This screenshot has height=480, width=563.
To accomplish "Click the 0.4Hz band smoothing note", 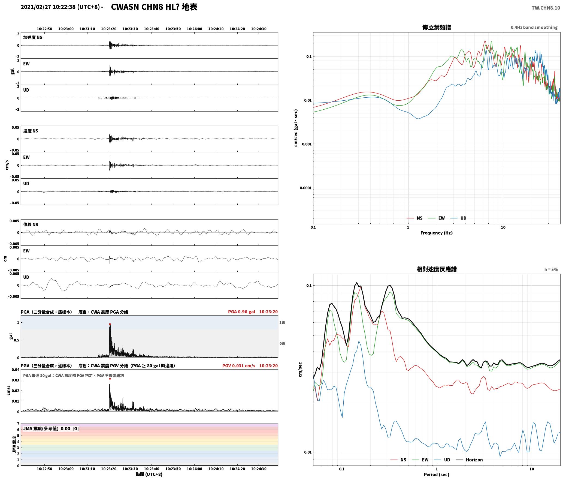I will tap(534, 28).
